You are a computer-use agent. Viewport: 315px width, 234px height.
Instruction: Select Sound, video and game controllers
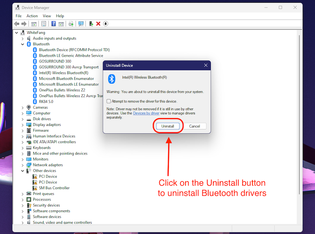pyautogui.click(x=62, y=222)
